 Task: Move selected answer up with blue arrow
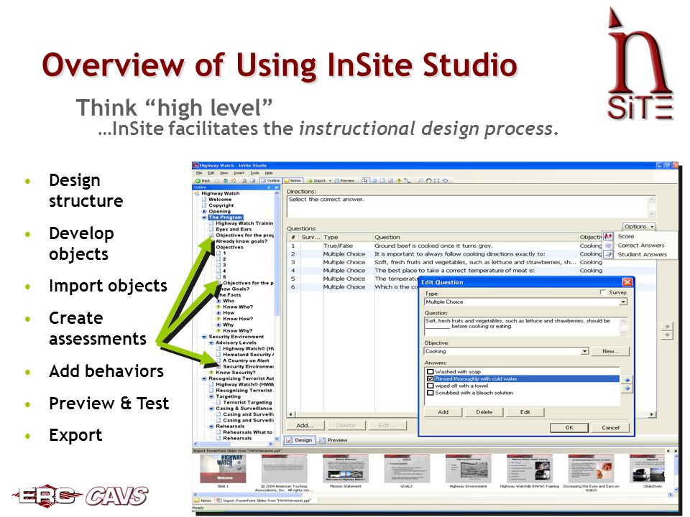click(627, 380)
